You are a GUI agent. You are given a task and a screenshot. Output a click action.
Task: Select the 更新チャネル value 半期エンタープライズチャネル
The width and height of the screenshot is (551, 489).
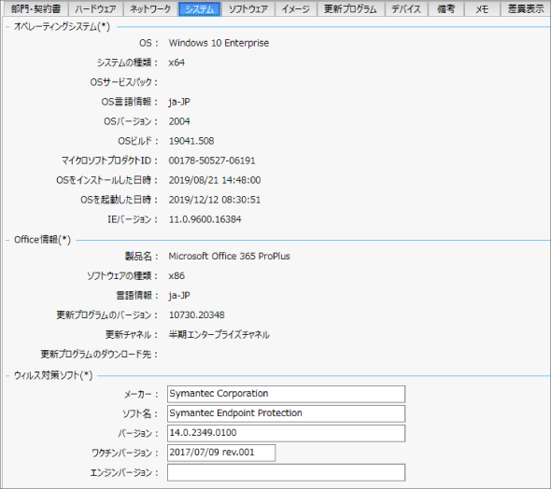click(219, 334)
